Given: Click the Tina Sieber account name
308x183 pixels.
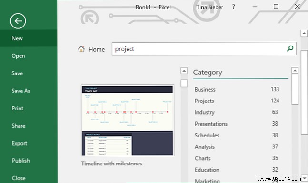Looking at the screenshot, I should point(209,7).
